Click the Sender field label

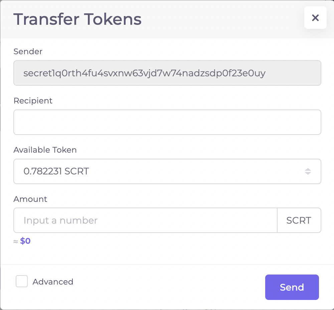coord(28,52)
